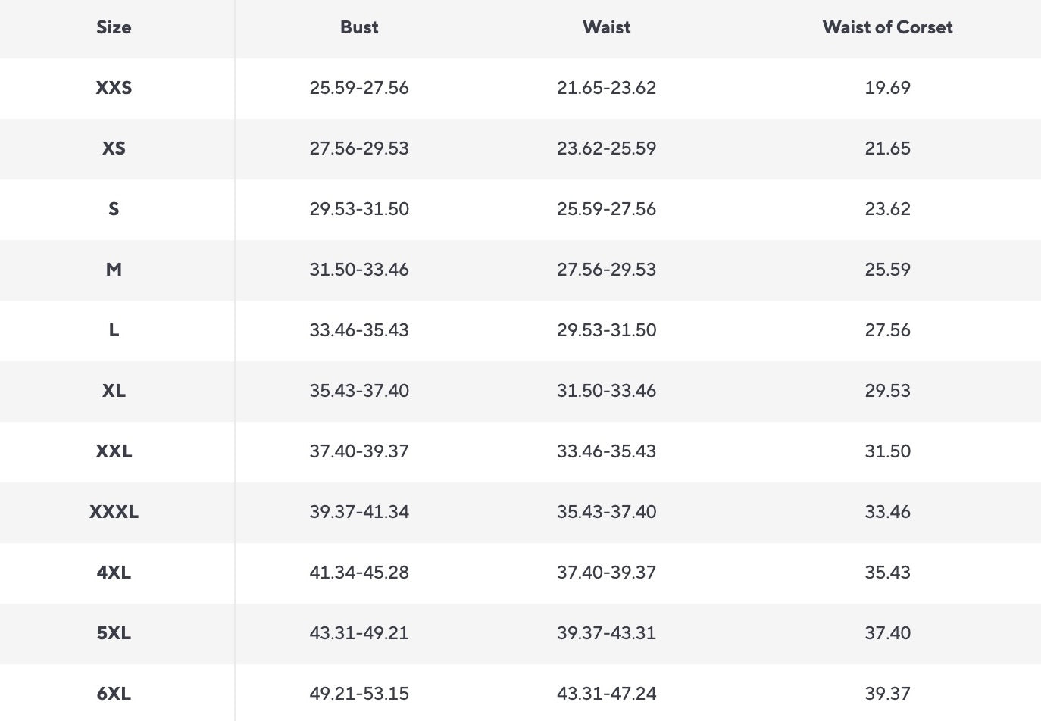Click corset waist value 37.40
The height and width of the screenshot is (721, 1041).
point(887,633)
